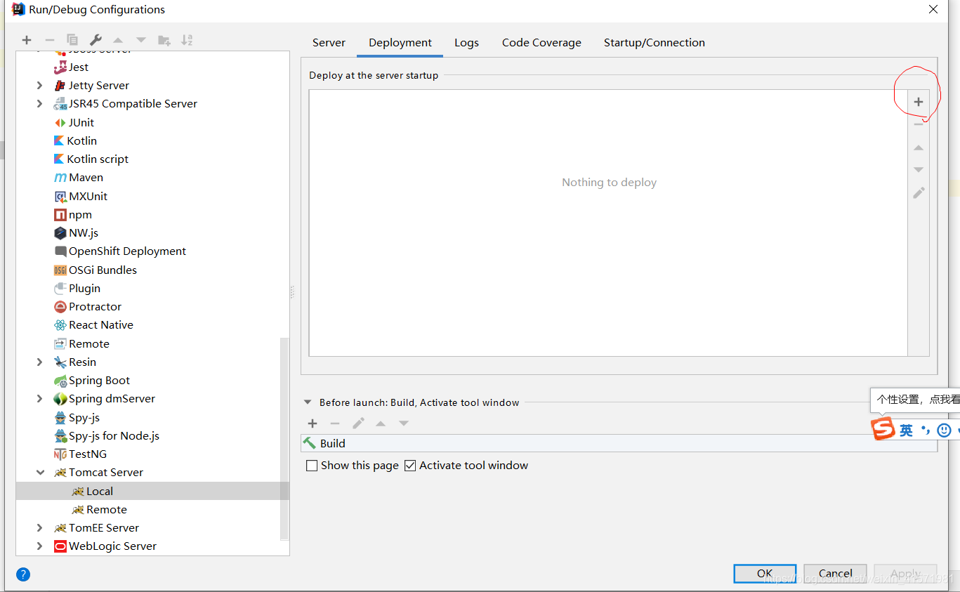The width and height of the screenshot is (960, 592).
Task: Select the Kotlin configuration type
Action: (x=75, y=140)
